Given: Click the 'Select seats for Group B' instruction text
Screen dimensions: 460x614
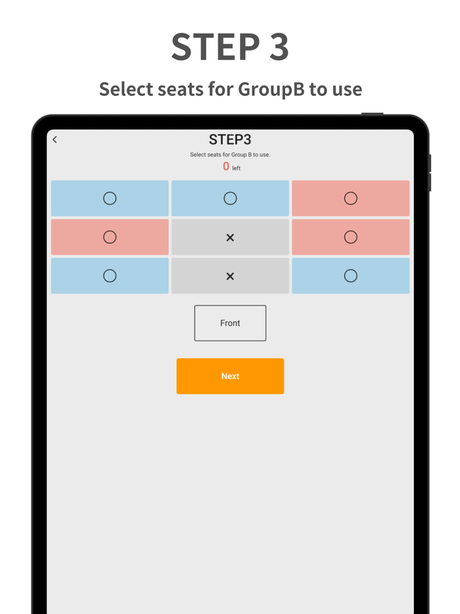Looking at the screenshot, I should point(230,154).
